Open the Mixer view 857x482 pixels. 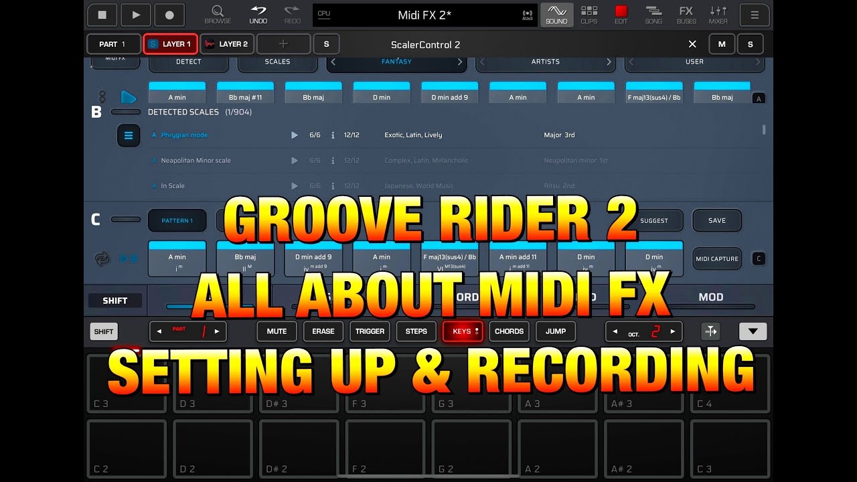(x=718, y=14)
